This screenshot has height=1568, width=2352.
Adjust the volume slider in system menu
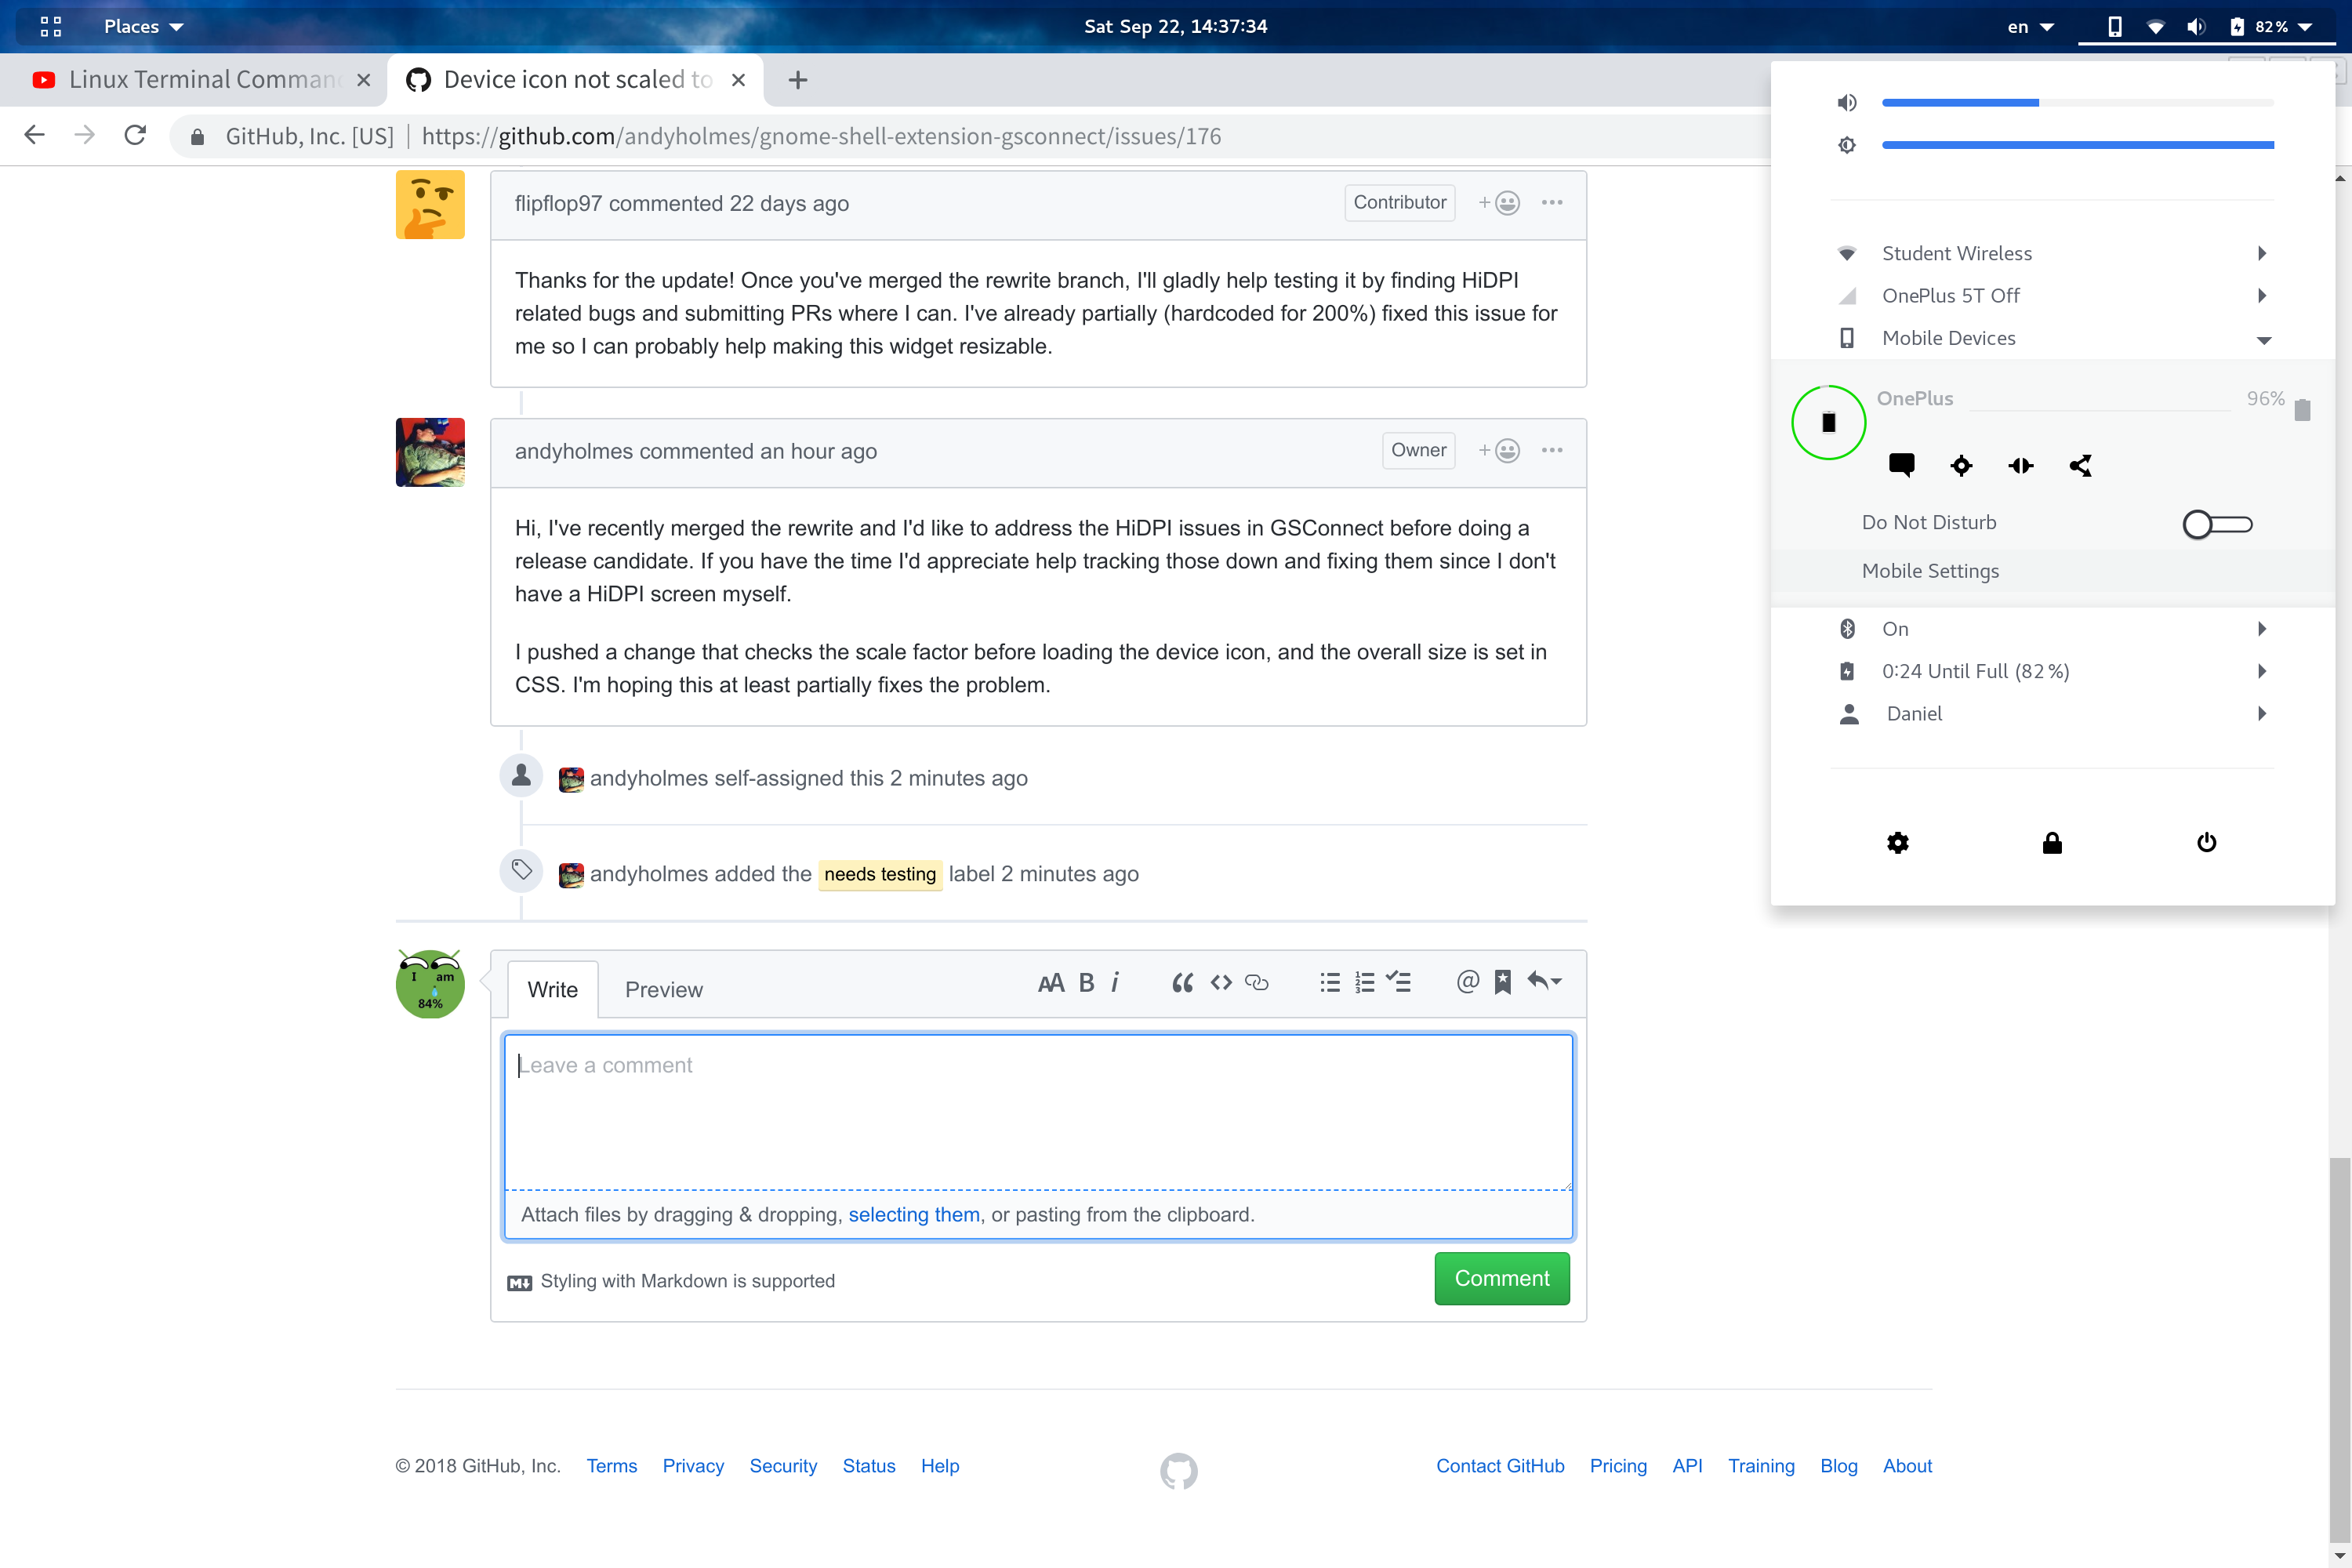(x=2077, y=103)
